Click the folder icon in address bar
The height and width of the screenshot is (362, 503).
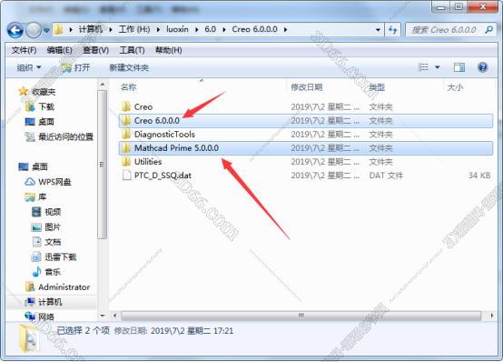(58, 30)
